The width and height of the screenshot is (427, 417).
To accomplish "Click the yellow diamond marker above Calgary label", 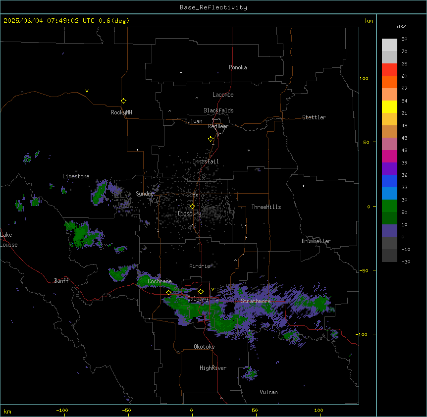I will tap(201, 292).
